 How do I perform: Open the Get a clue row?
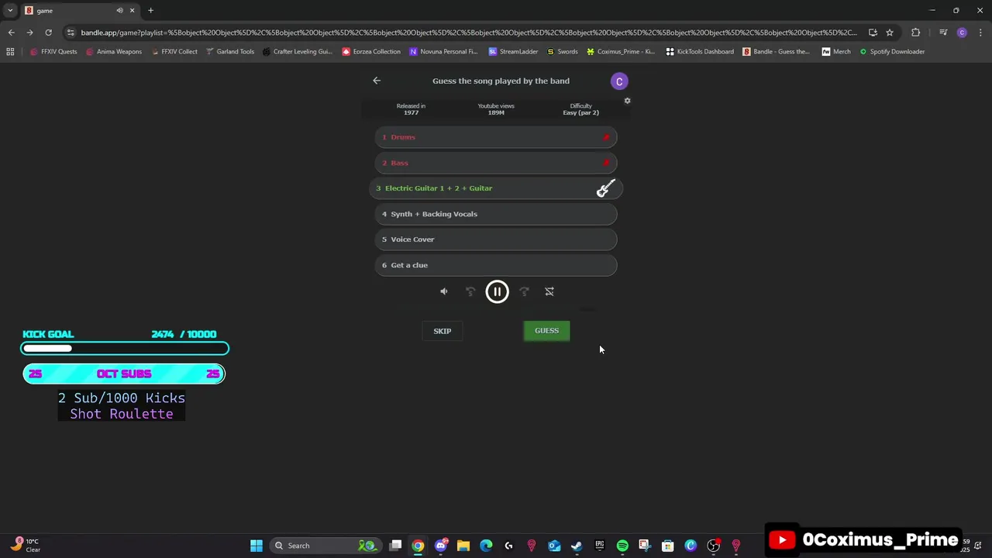pos(496,265)
